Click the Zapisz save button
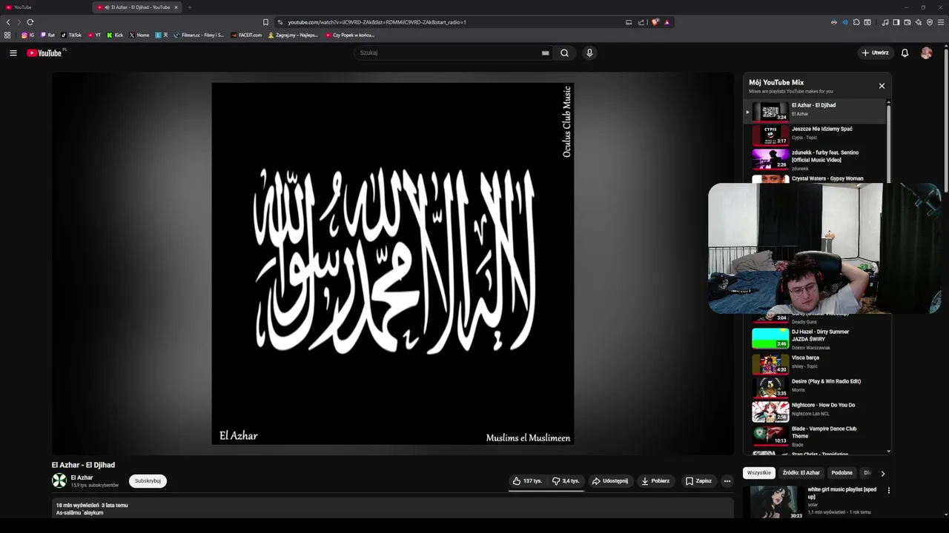 (698, 481)
